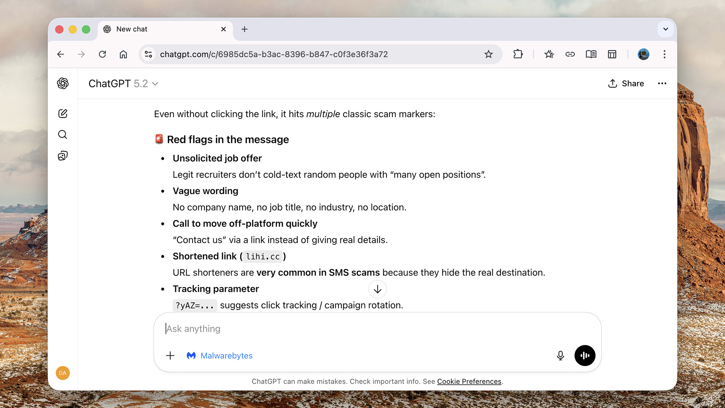Open the browser profile avatar
The image size is (725, 408).
(643, 54)
